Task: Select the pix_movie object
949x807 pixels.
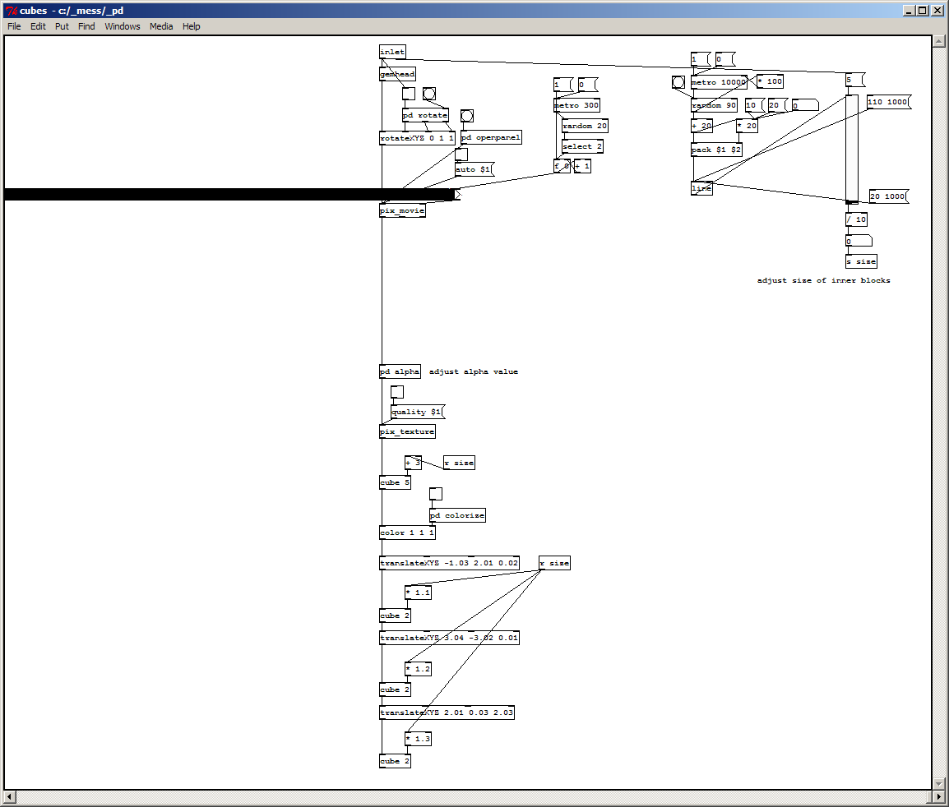Action: (x=402, y=210)
